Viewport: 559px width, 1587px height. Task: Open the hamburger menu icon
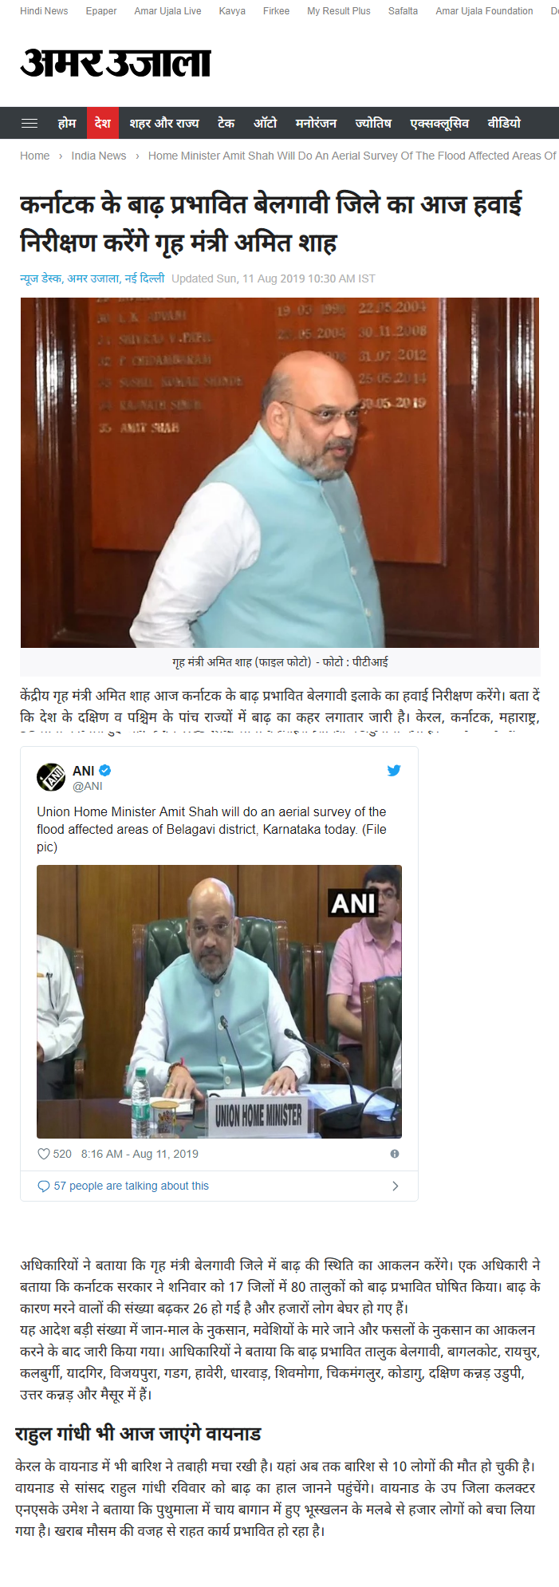pyautogui.click(x=30, y=123)
